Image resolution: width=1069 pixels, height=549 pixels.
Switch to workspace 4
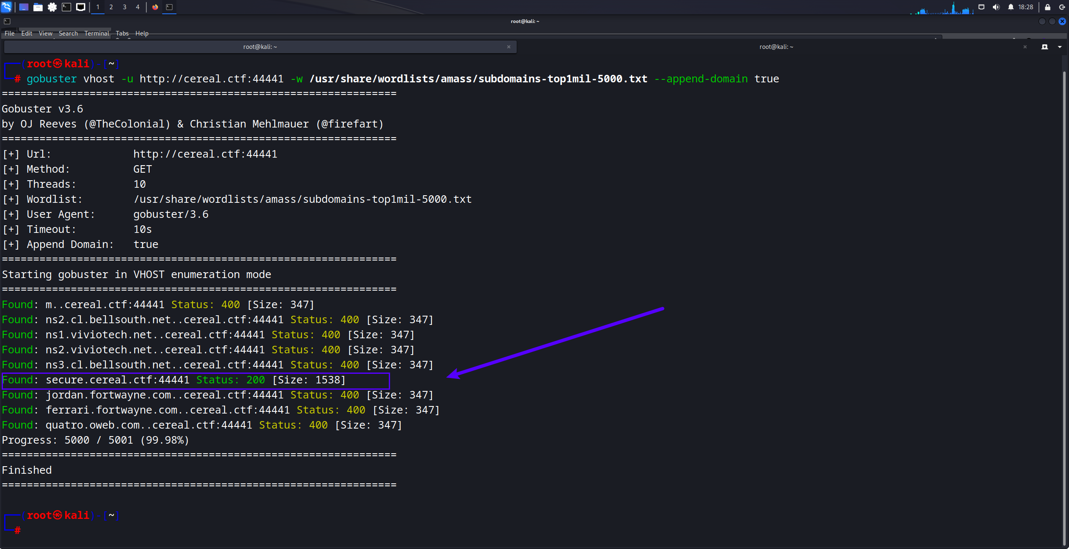138,7
